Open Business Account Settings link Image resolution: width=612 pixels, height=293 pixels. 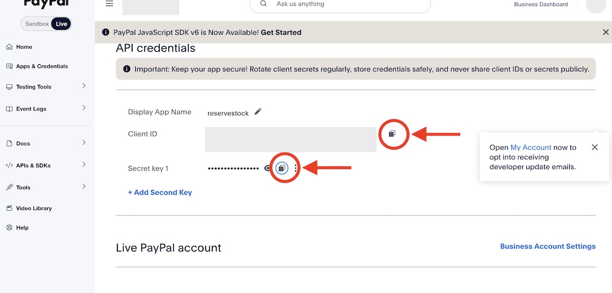click(x=548, y=247)
